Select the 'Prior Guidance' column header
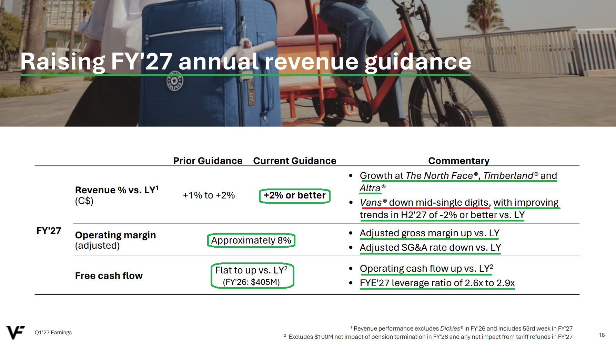616x345 pixels. click(x=208, y=161)
